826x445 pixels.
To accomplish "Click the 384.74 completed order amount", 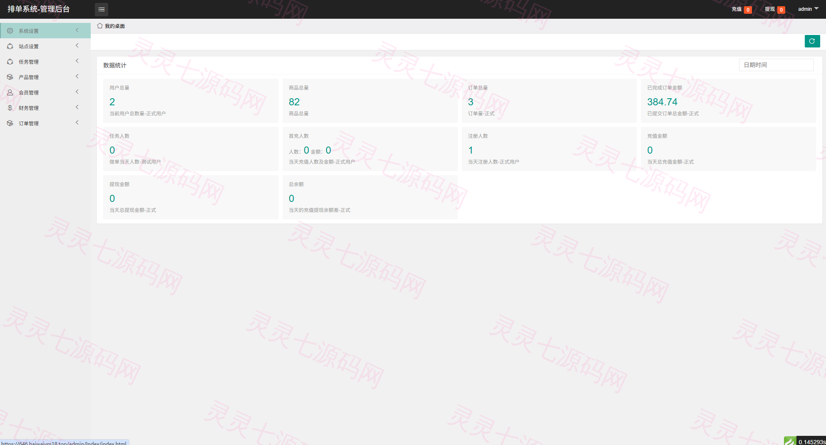I will point(662,102).
